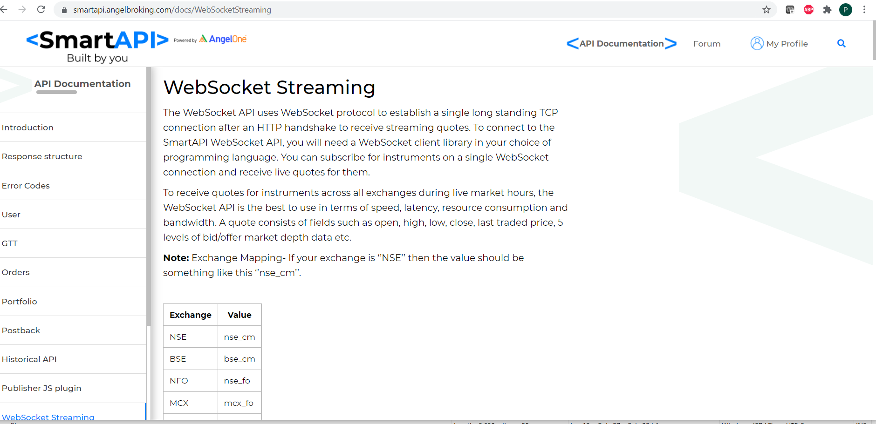Open API Documentation in top navigation
Viewport: 876px width, 424px height.
pyautogui.click(x=622, y=43)
